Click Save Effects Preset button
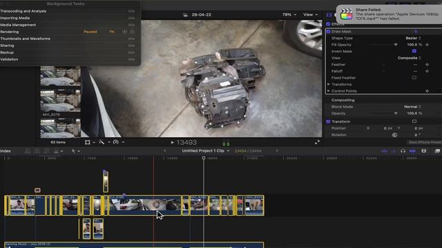Screen dimensions: 442x248 coord(425,143)
